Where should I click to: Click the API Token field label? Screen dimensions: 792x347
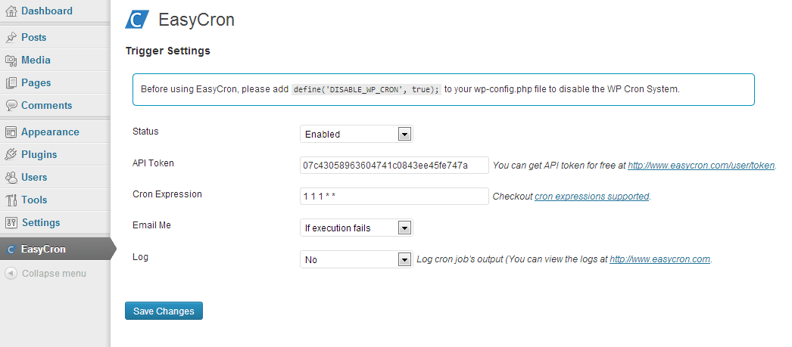click(153, 163)
